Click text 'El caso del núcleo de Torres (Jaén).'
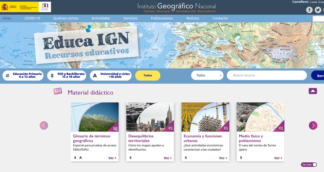Image resolution: width=324 pixels, height=172 pixels. point(257,147)
